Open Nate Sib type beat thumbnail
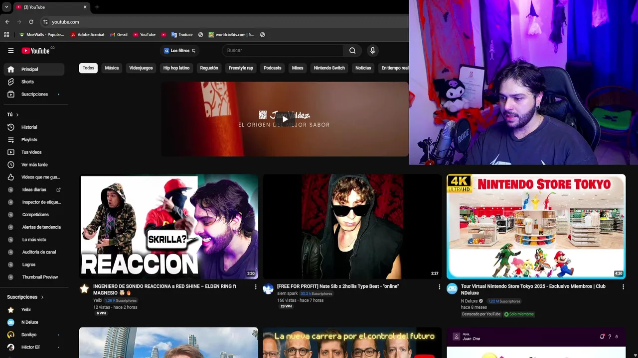The image size is (638, 358). [352, 227]
